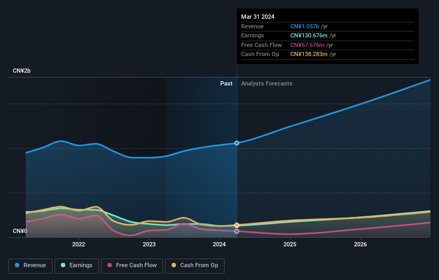Click the teal Earnings legend dot
Image resolution: width=439 pixels, height=280 pixels.
(x=63, y=265)
